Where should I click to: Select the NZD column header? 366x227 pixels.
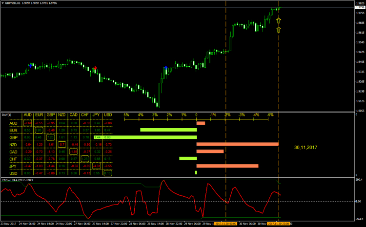click(x=62, y=115)
